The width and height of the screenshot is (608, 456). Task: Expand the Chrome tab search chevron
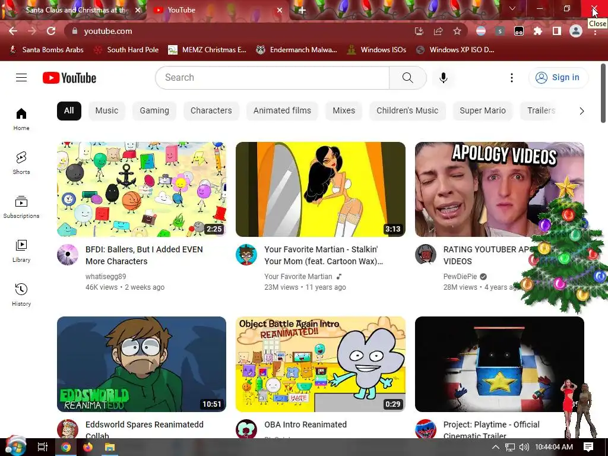pyautogui.click(x=512, y=8)
